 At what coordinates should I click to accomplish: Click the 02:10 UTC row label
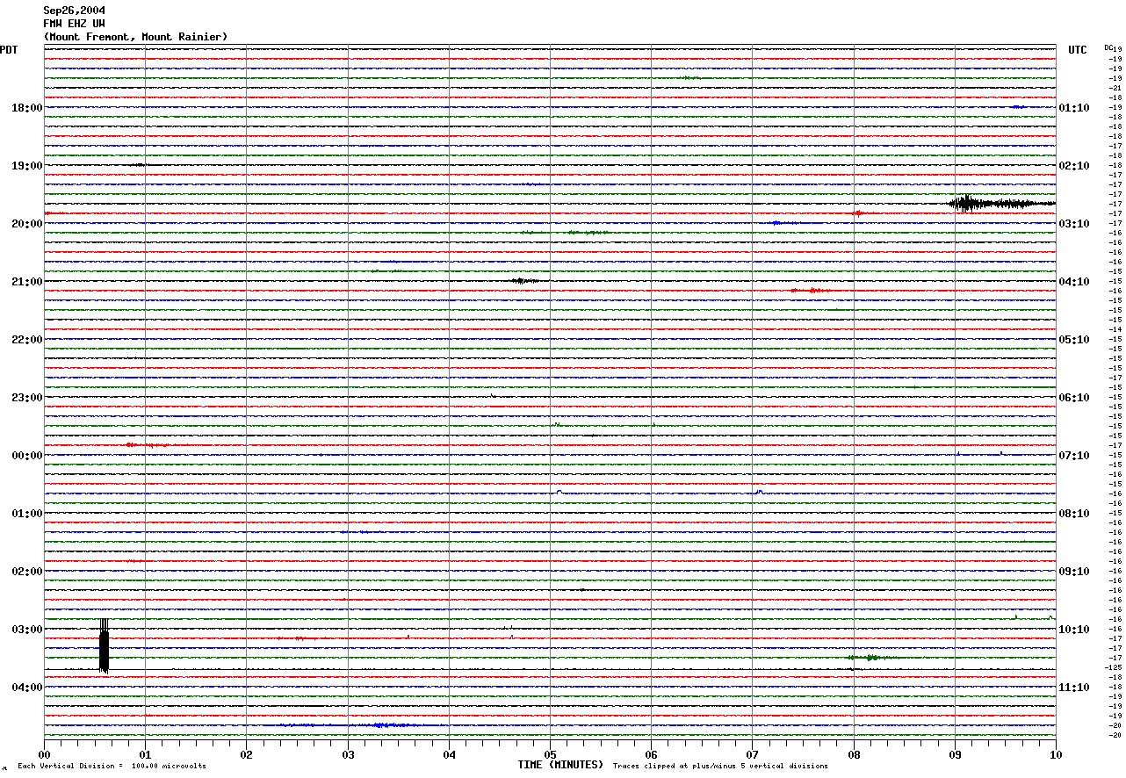click(x=1074, y=166)
